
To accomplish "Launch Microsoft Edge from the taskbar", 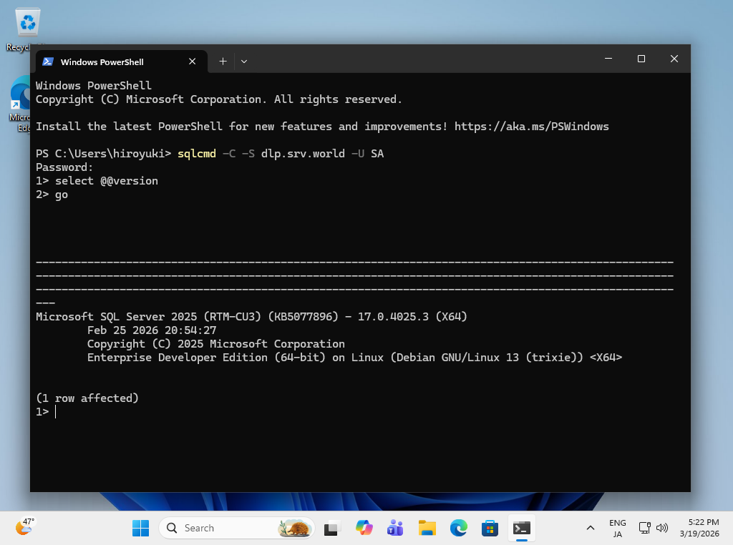I will 459,528.
